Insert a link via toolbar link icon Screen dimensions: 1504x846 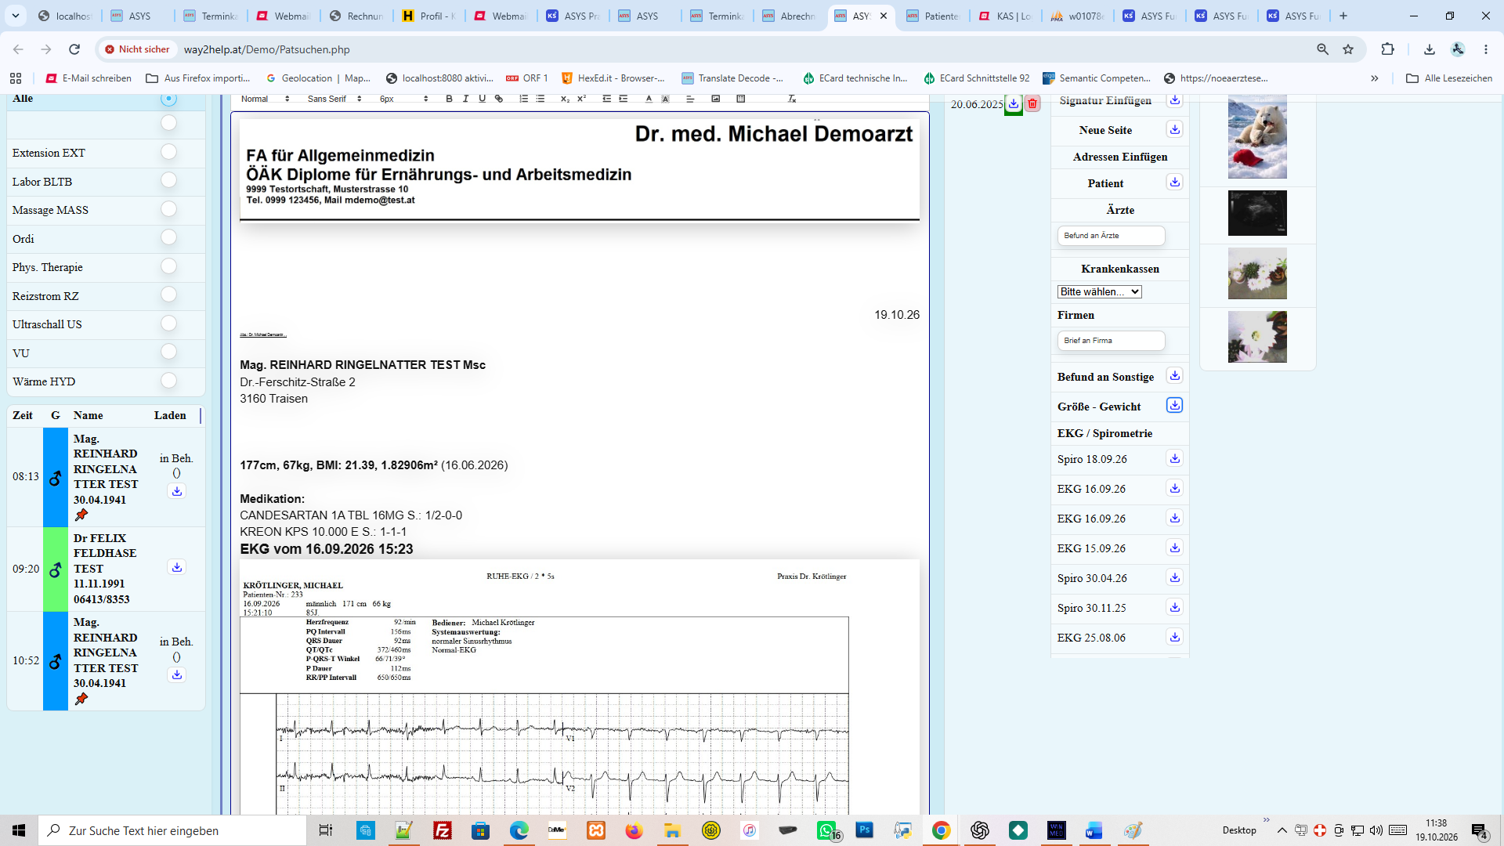499,99
